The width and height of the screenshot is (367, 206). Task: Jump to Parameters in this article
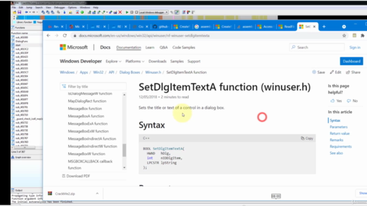click(339, 127)
